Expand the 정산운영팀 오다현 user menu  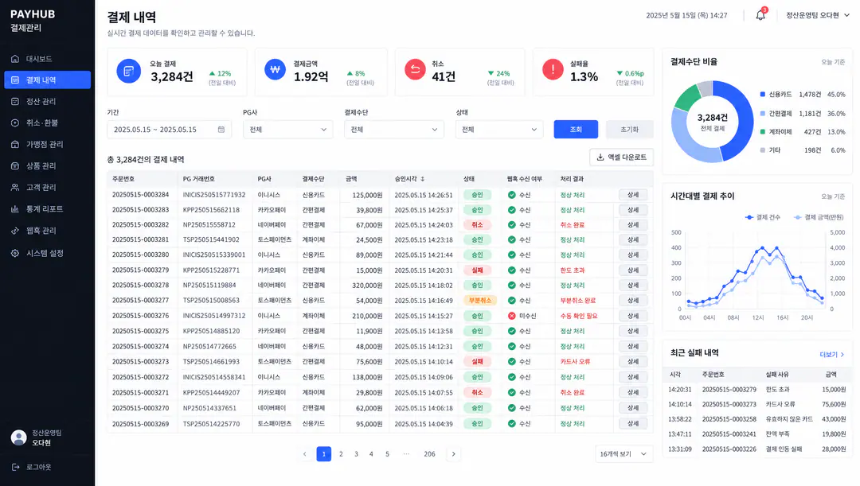pos(818,15)
